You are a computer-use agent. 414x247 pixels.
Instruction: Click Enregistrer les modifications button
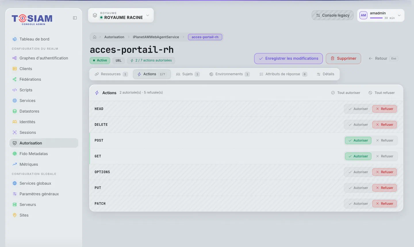288,58
